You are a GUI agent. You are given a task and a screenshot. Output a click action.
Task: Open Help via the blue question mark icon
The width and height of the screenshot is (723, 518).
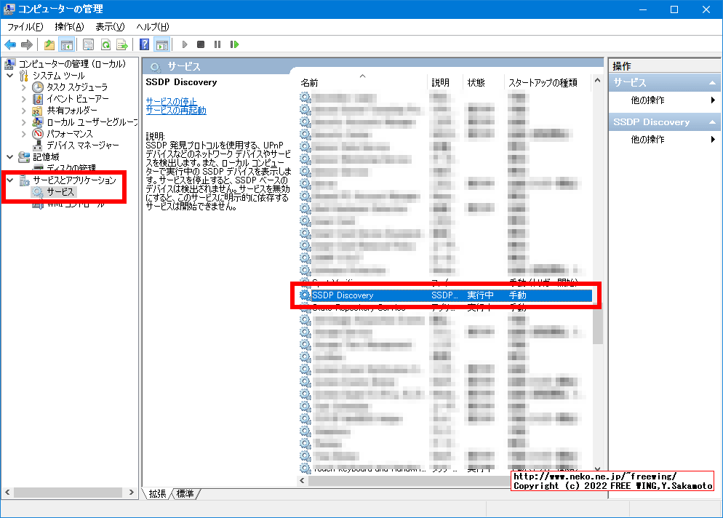click(x=144, y=44)
